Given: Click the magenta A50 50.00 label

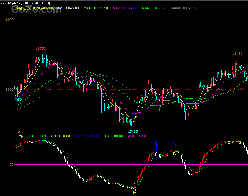Looking at the screenshot, I should tap(137, 136).
